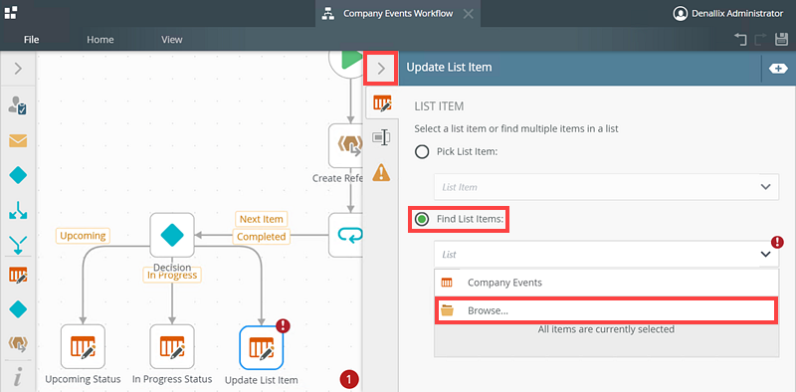Select the Update List Item step
The height and width of the screenshot is (392, 796).
(x=261, y=347)
